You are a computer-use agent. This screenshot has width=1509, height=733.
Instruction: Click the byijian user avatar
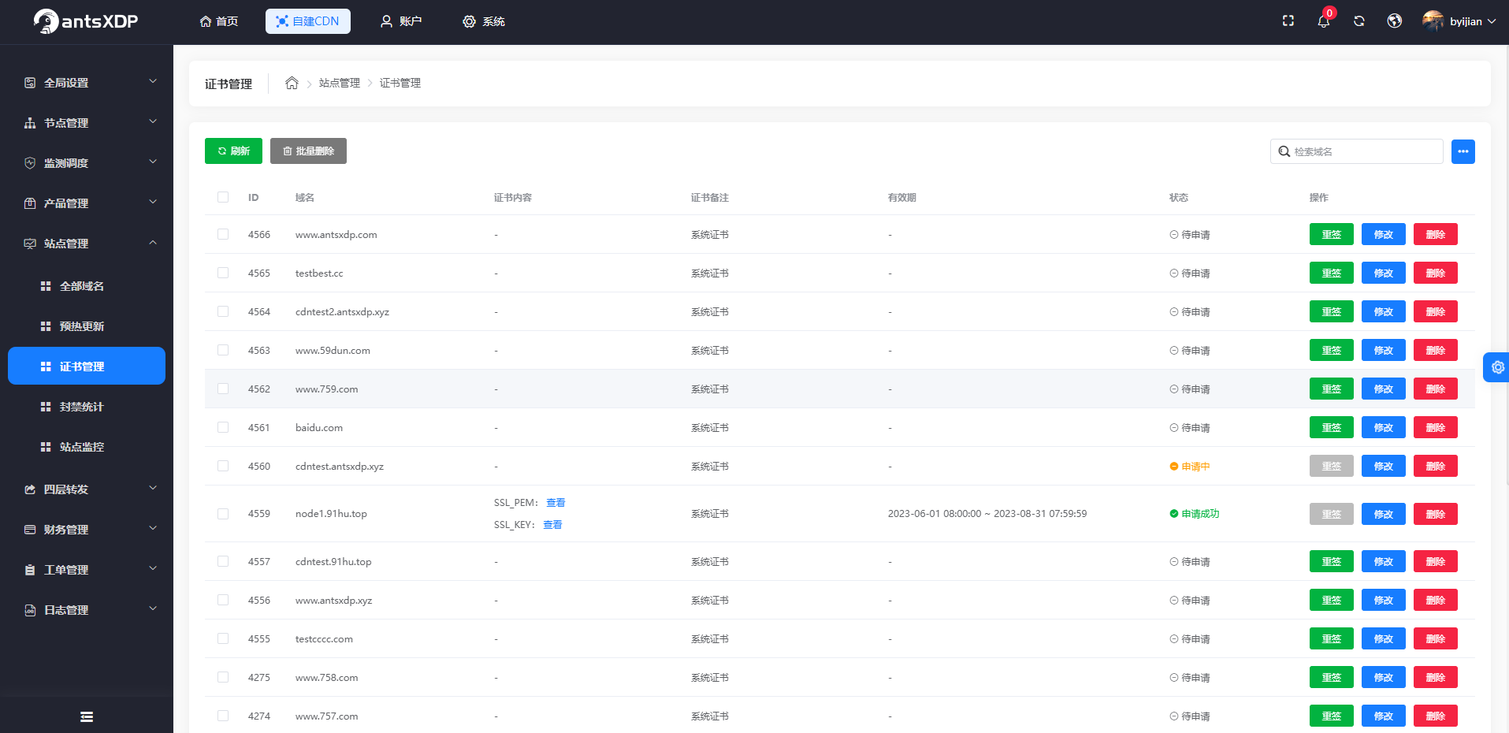(1433, 21)
